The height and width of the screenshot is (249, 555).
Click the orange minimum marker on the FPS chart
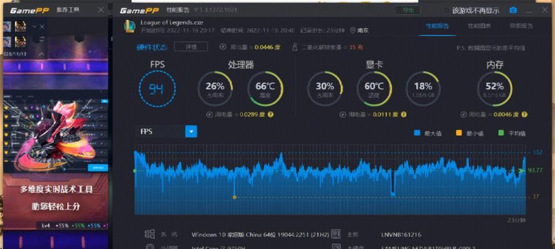point(234,197)
